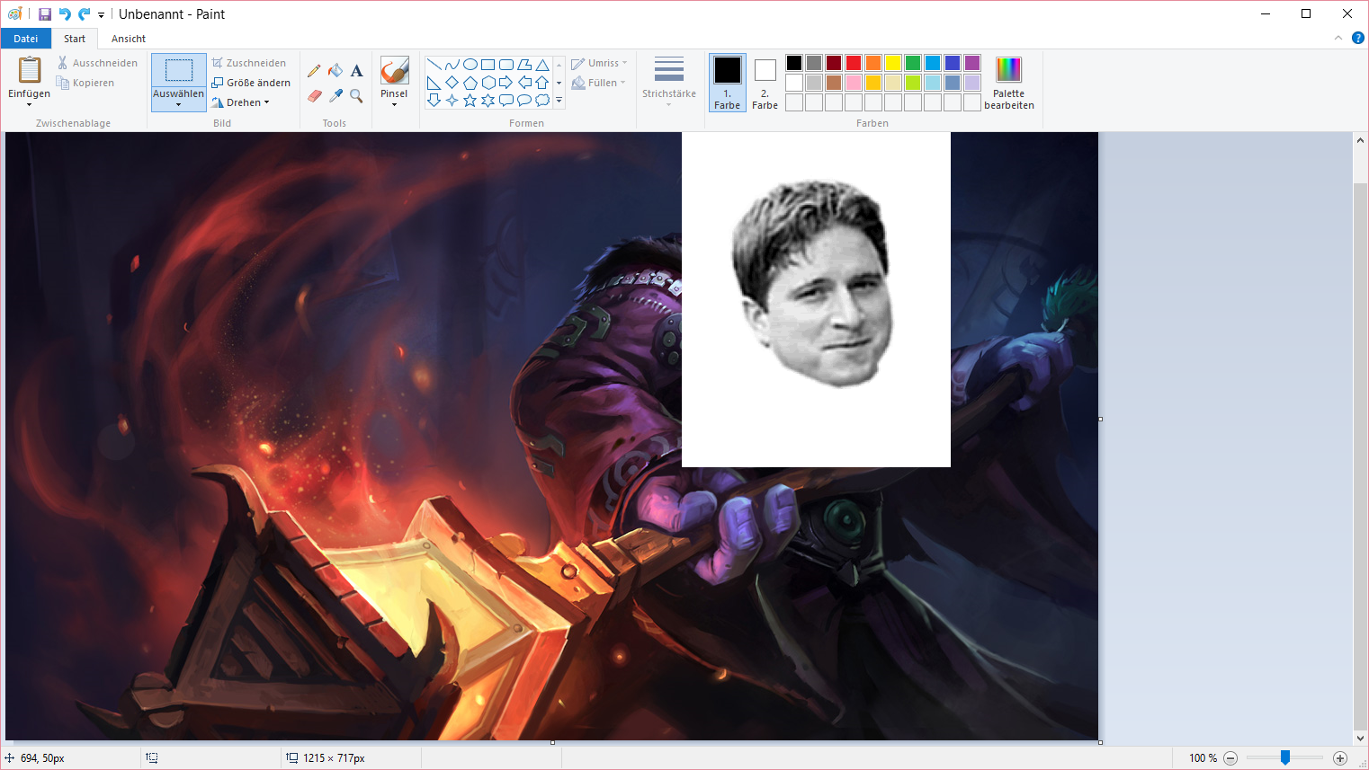Viewport: 1369px width, 770px height.
Task: Choose the Hexagon shape
Action: click(488, 83)
